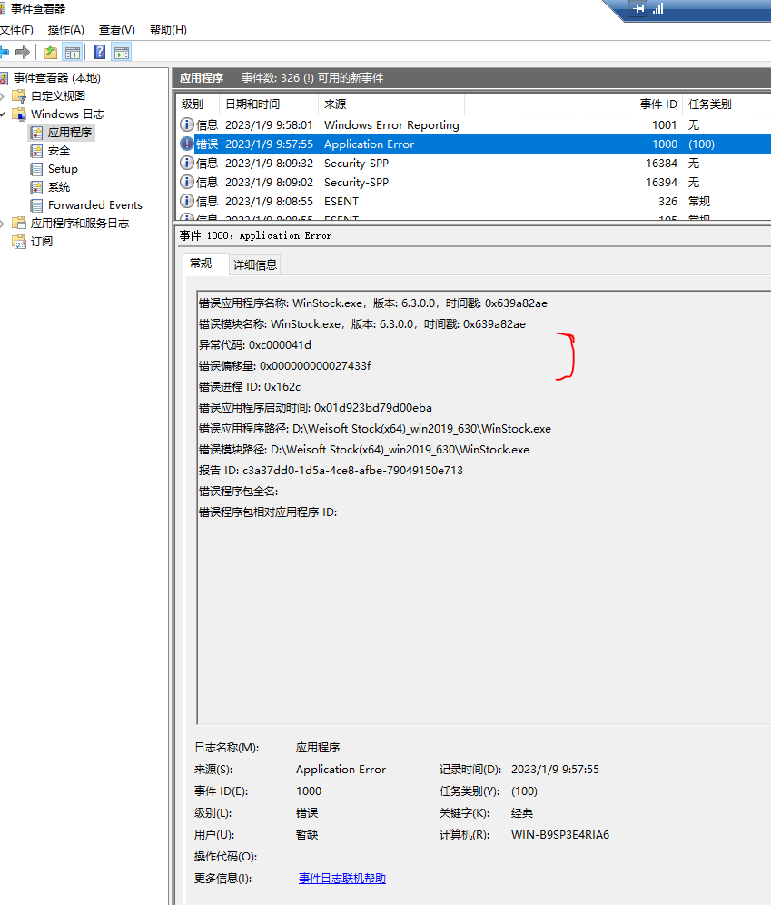Viewport: 771px width, 905px height.
Task: Sort by the 任务类别 column header
Action: click(727, 104)
